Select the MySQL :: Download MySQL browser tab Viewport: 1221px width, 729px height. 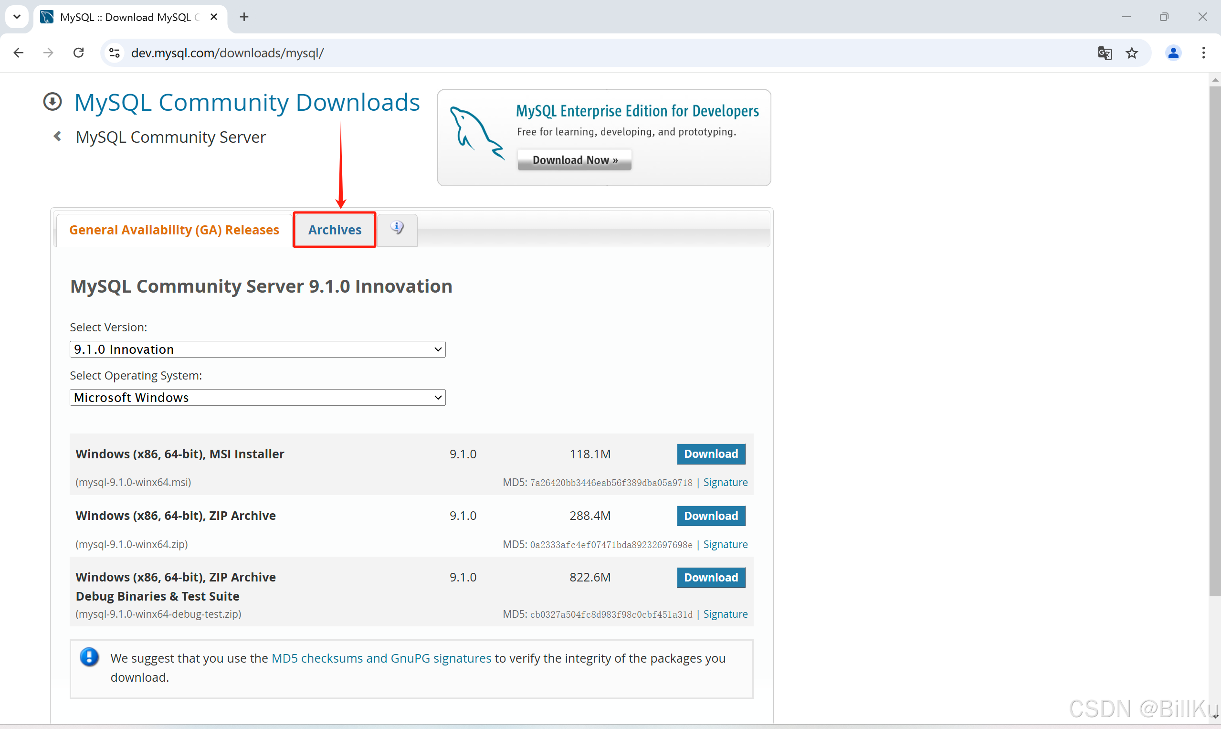130,17
